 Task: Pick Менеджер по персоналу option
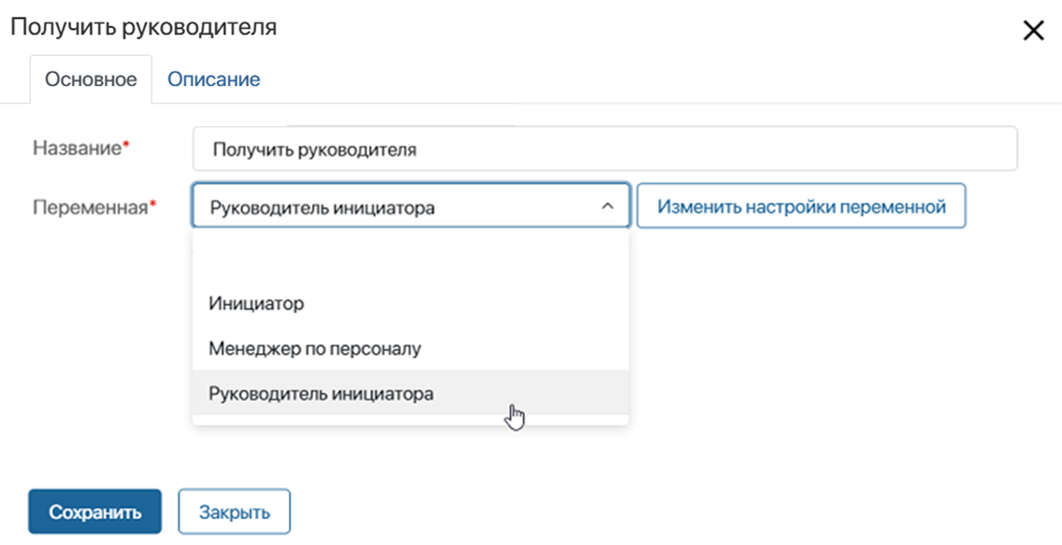coord(411,349)
